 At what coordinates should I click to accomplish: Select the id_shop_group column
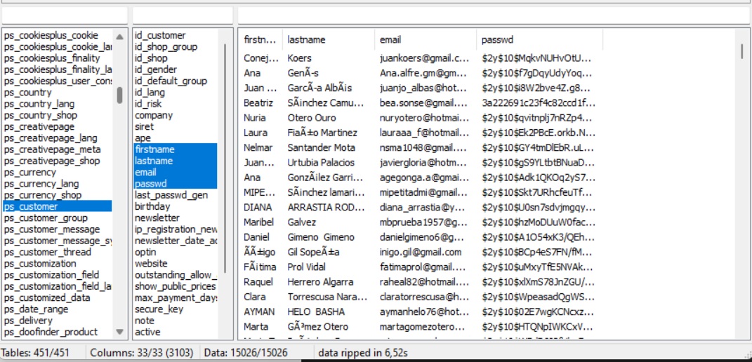pos(175,46)
